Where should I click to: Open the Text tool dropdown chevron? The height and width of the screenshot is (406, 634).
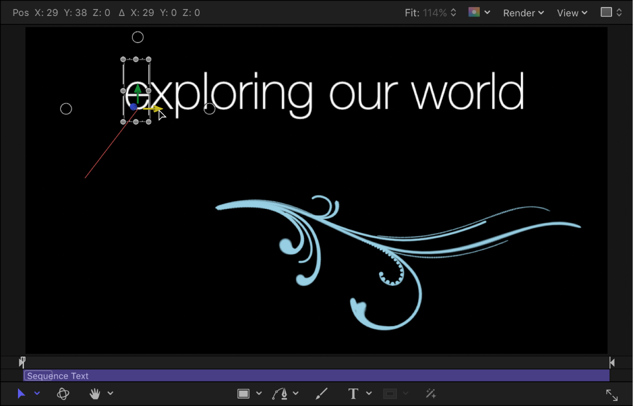coord(369,394)
